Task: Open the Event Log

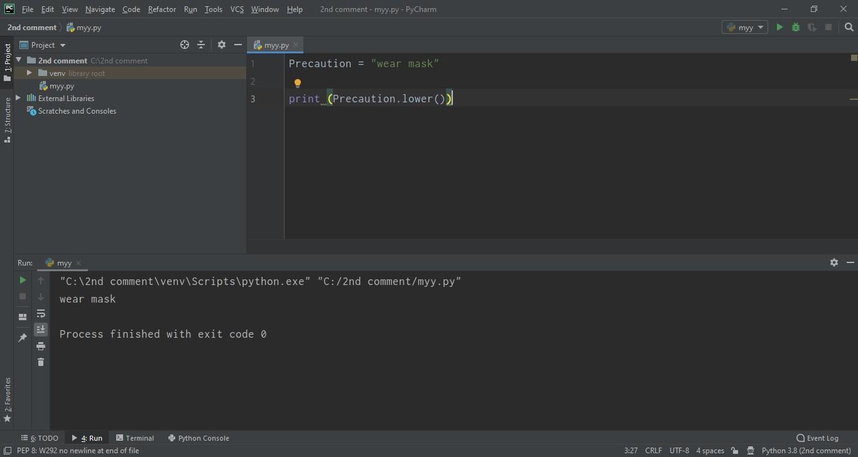Action: point(817,438)
